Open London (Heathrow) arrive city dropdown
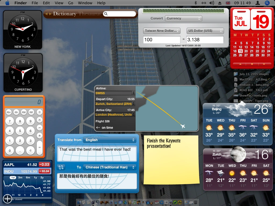This screenshot has height=206, width=275. coord(115,115)
